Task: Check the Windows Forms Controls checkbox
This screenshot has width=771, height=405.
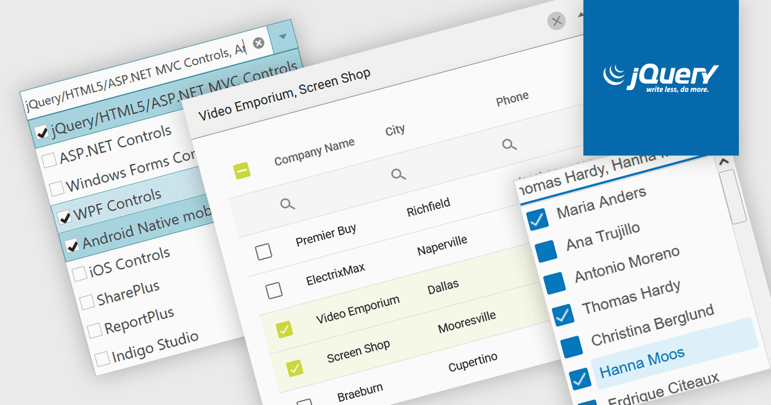Action: (57, 188)
